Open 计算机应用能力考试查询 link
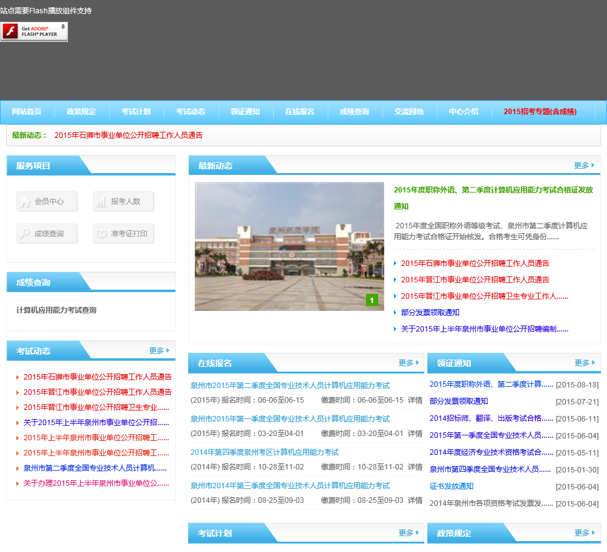The height and width of the screenshot is (552, 607). point(56,310)
